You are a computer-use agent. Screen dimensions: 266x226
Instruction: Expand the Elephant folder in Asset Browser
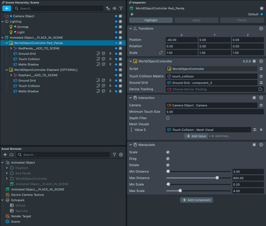[7, 168]
